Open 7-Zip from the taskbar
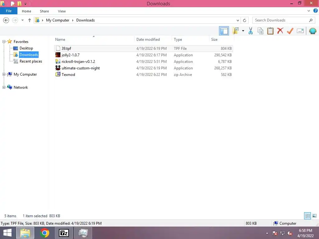This screenshot has width=319, height=239. click(x=64, y=233)
